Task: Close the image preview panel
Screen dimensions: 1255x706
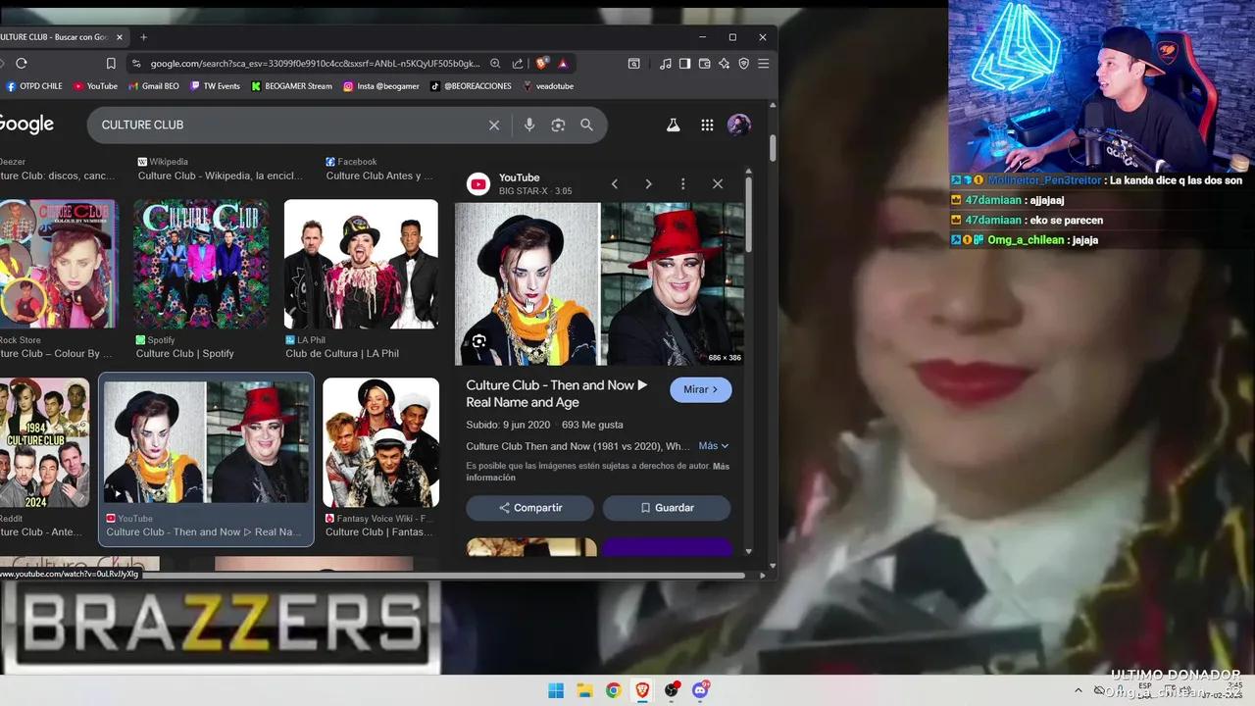Action: tap(718, 183)
